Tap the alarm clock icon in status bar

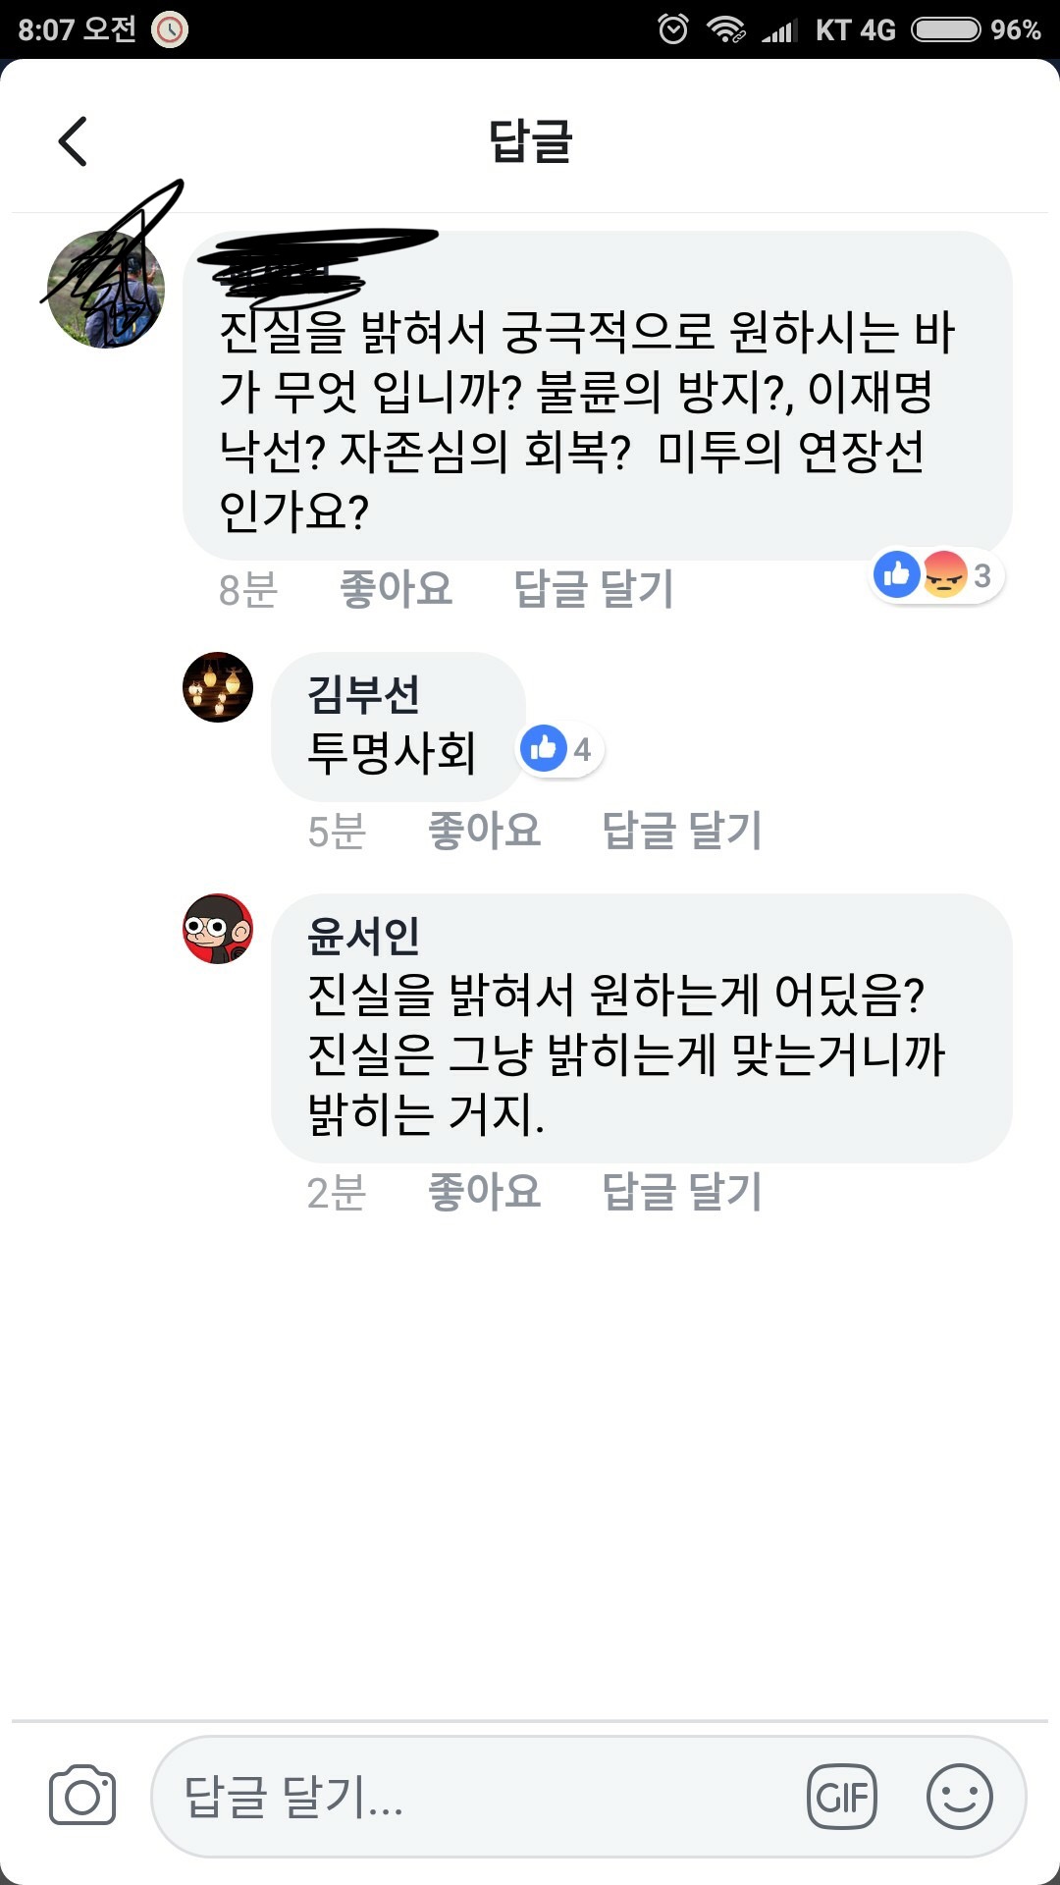tap(673, 29)
